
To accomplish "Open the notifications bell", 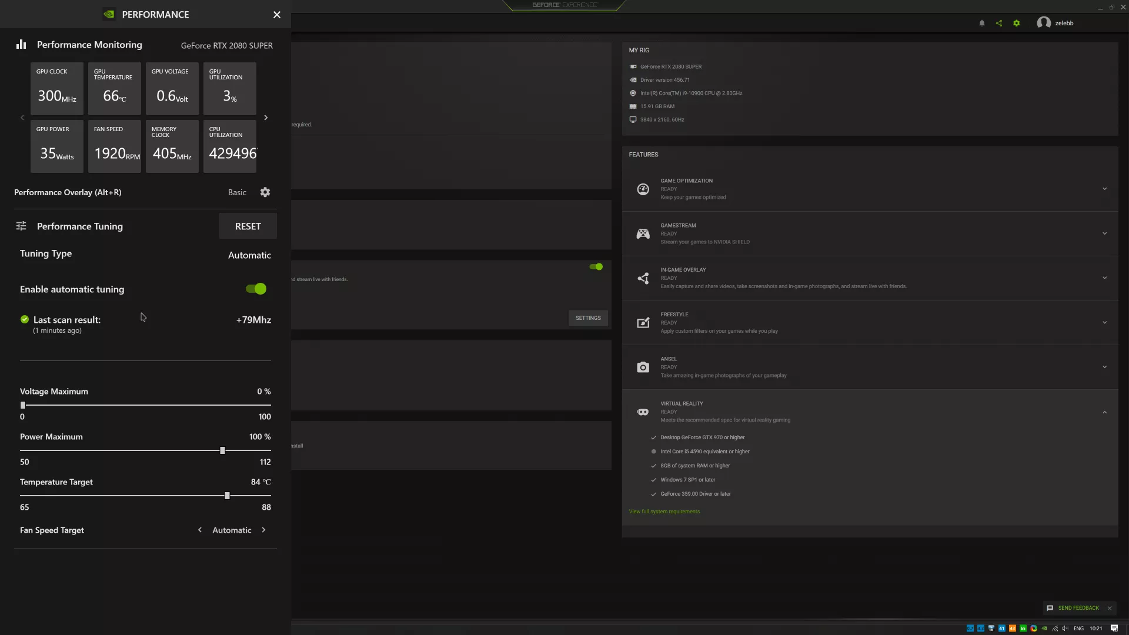I will pyautogui.click(x=982, y=24).
